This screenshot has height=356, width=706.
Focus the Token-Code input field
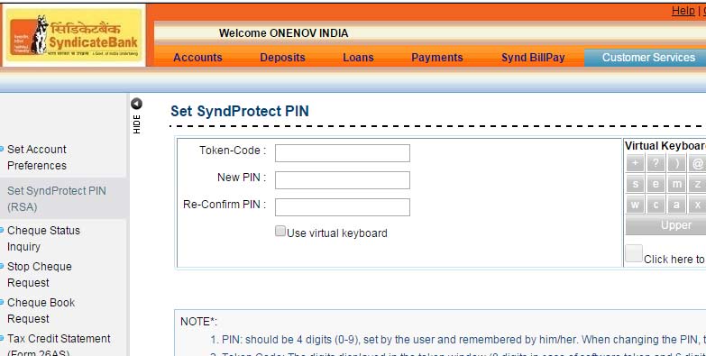tap(343, 153)
